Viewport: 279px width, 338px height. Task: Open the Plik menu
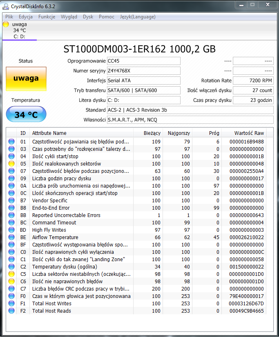point(9,17)
